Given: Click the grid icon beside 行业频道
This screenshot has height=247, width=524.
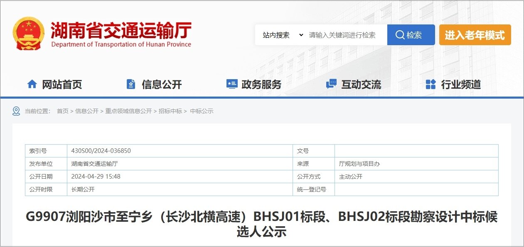Looking at the screenshot, I should (431, 85).
